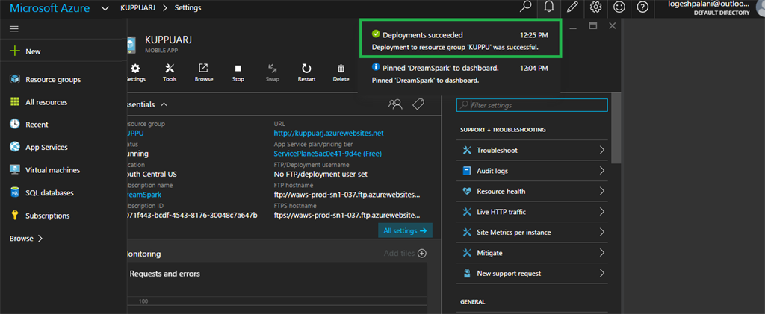Toggle the hamburger sidebar menu
Screen dimensions: 765x314
pyautogui.click(x=14, y=28)
